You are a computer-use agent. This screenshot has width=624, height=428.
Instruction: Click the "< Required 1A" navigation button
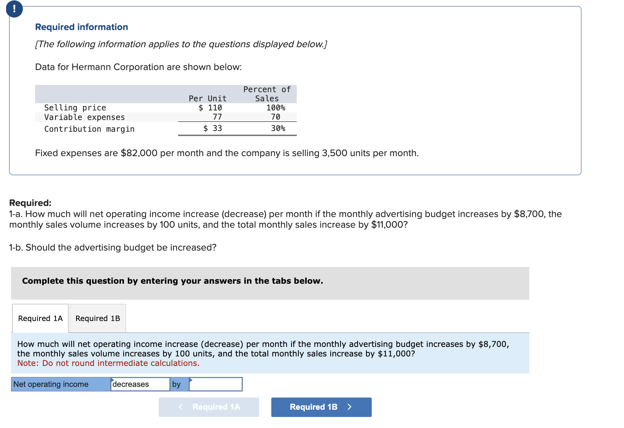(x=208, y=407)
